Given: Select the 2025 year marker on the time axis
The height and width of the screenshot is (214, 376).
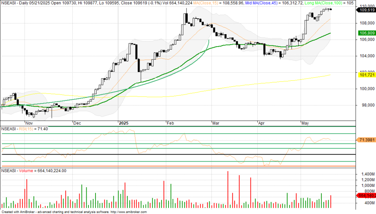Looking at the screenshot, I should coord(124,124).
